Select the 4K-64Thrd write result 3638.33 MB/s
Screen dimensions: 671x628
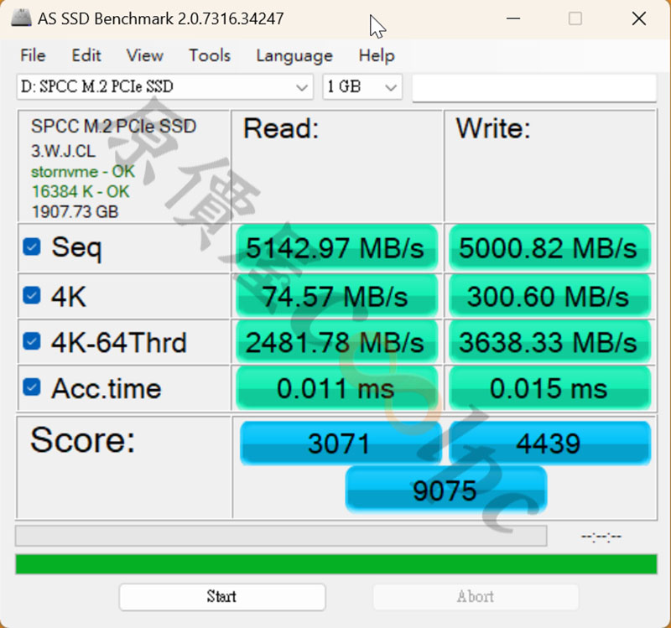point(549,342)
